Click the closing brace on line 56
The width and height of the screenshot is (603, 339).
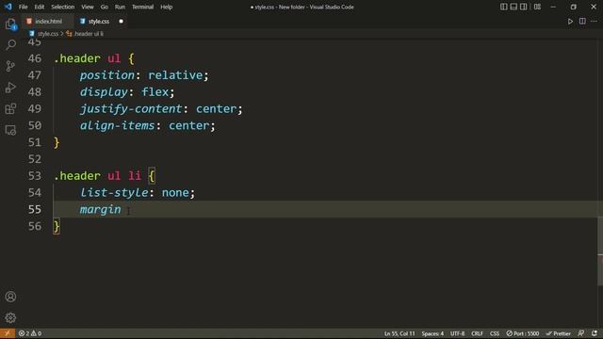57,226
